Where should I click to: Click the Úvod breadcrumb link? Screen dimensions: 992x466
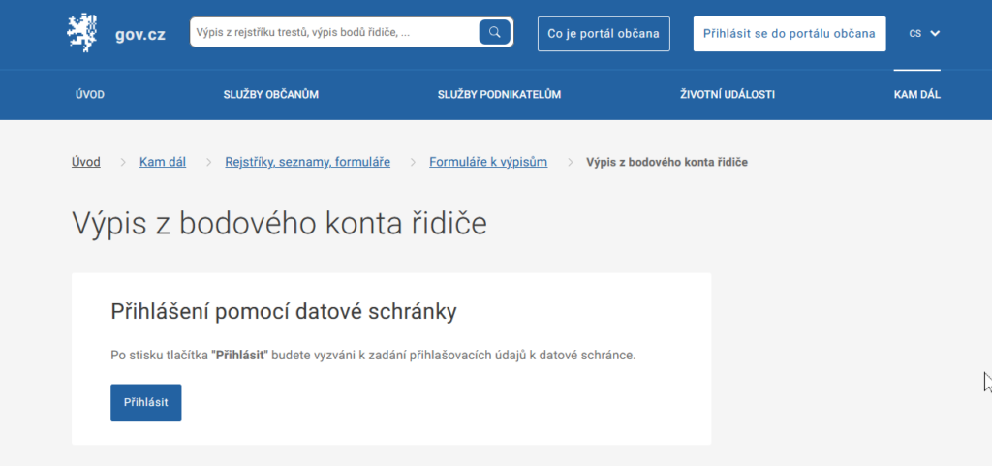[x=85, y=162]
